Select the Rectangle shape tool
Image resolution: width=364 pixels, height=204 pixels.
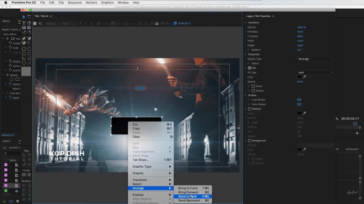24,49
